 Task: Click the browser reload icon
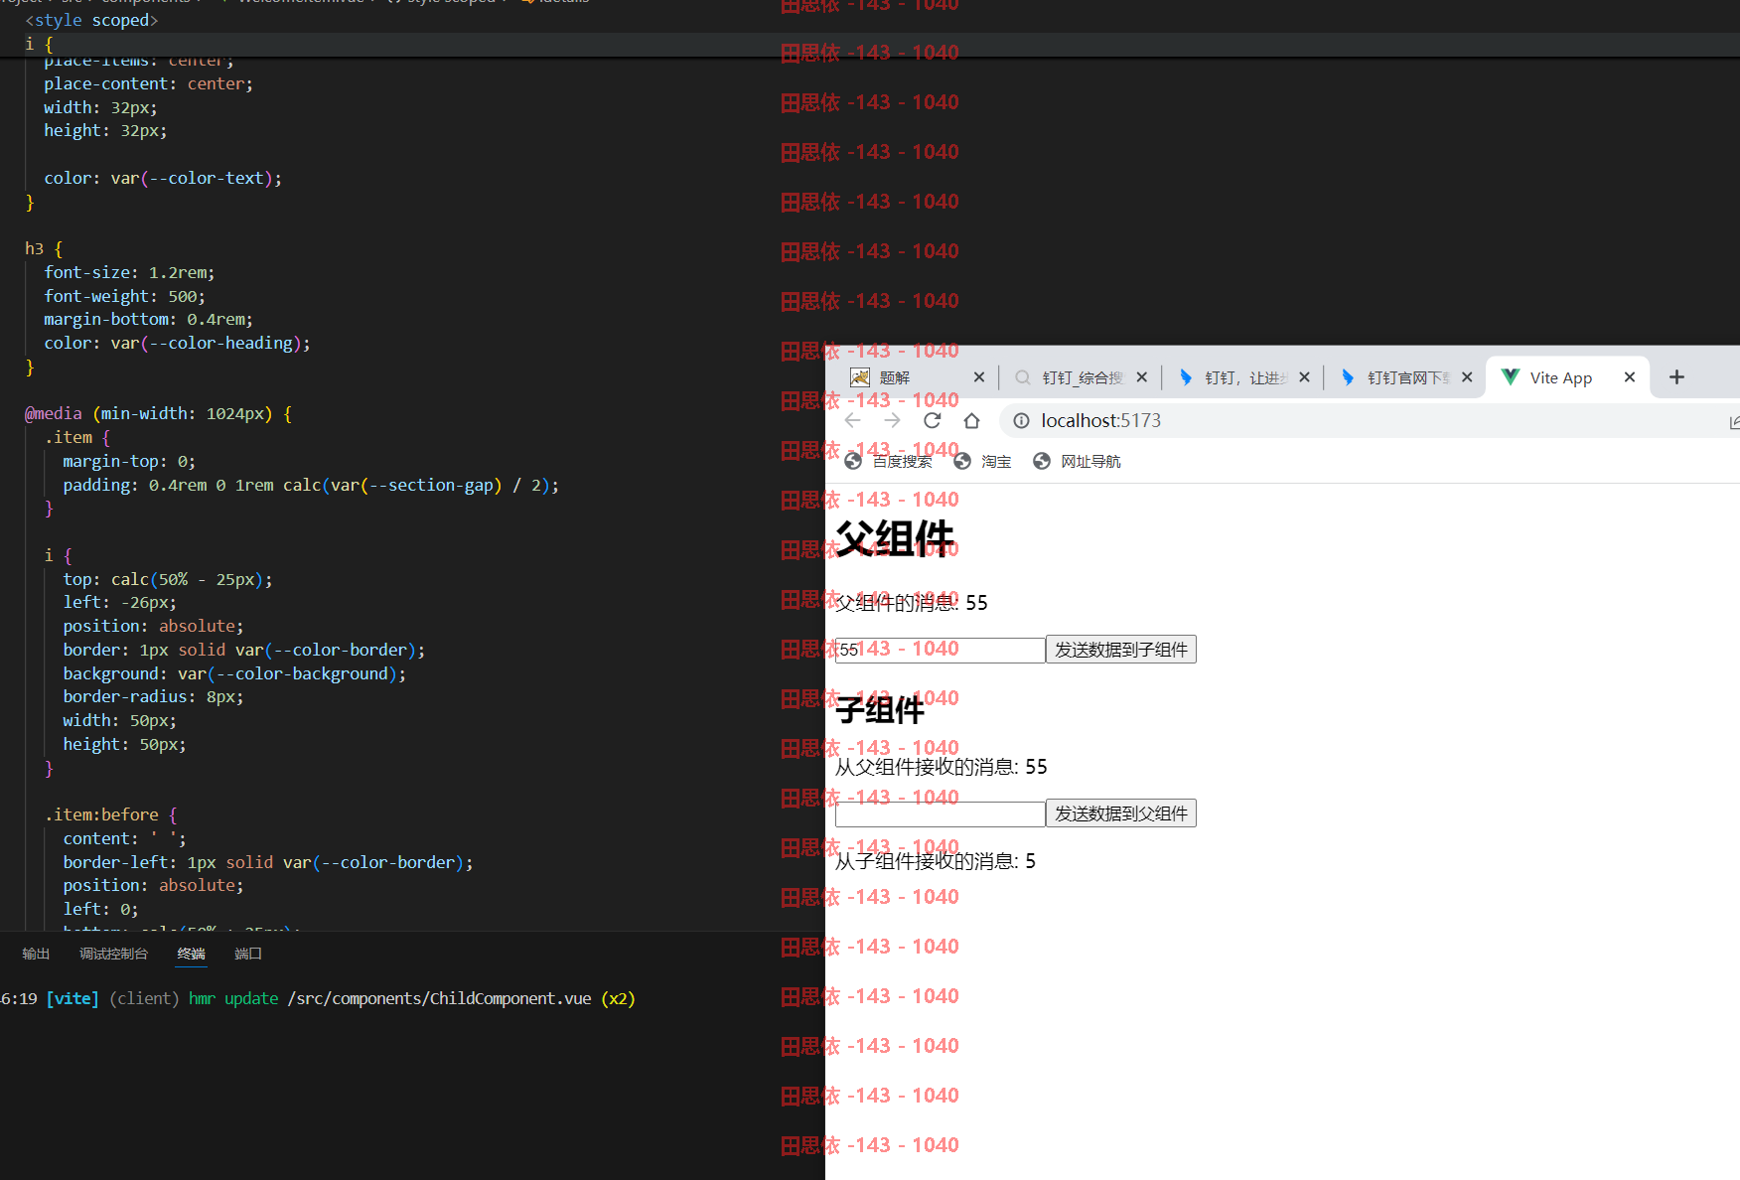coord(932,420)
